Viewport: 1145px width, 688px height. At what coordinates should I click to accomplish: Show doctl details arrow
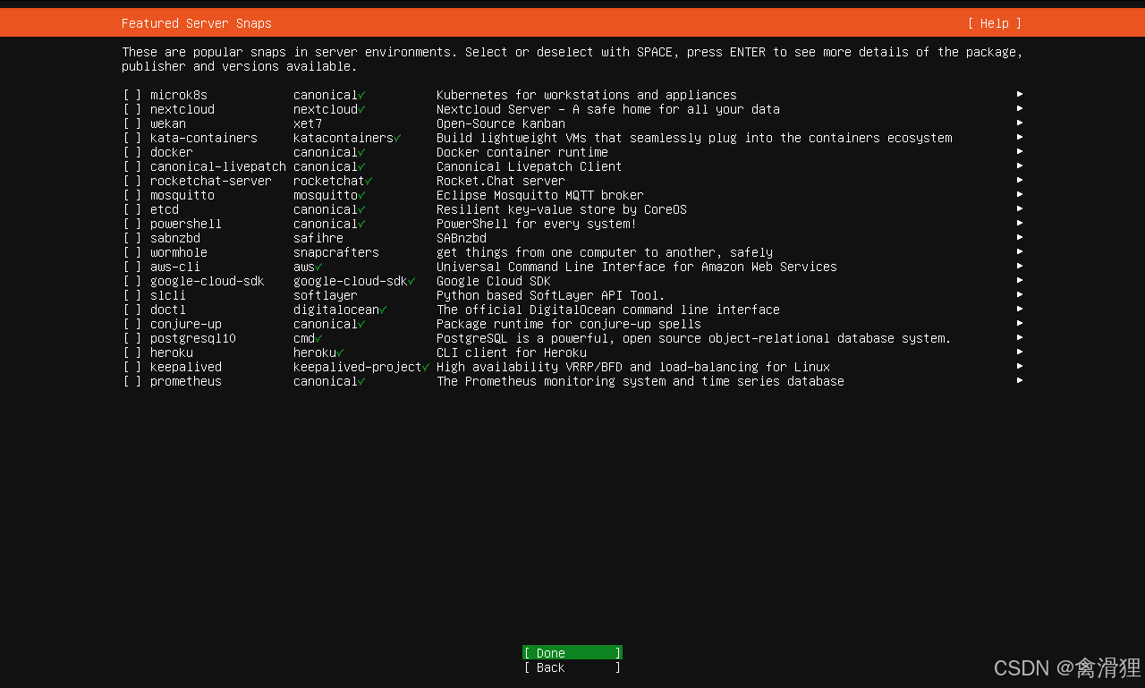pyautogui.click(x=1020, y=309)
